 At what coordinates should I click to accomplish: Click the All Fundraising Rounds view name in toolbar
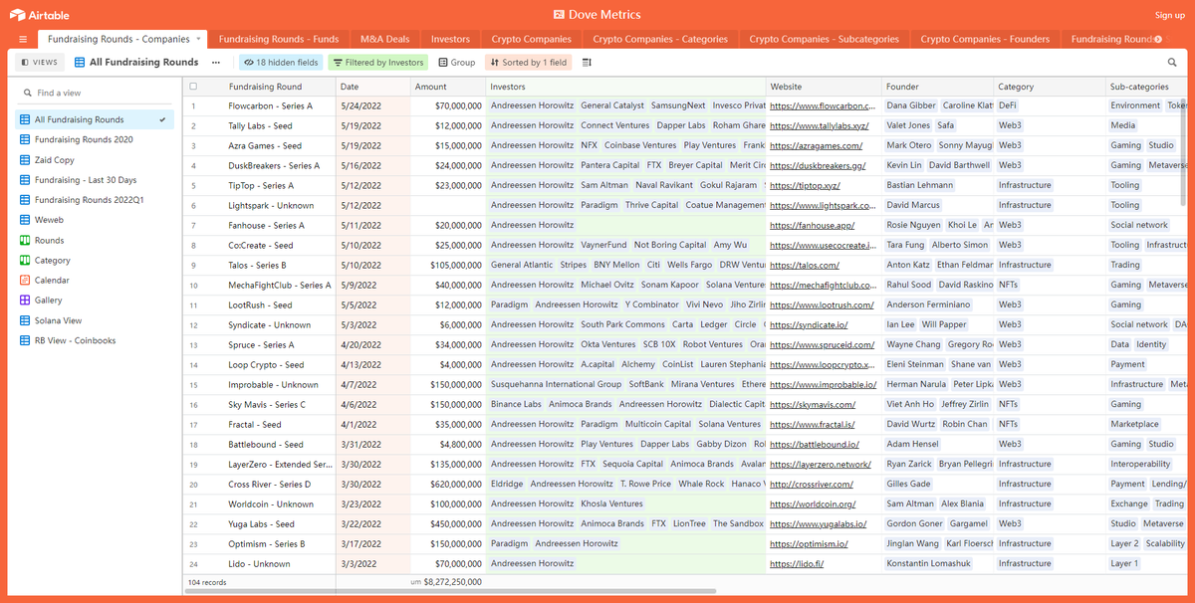point(144,62)
